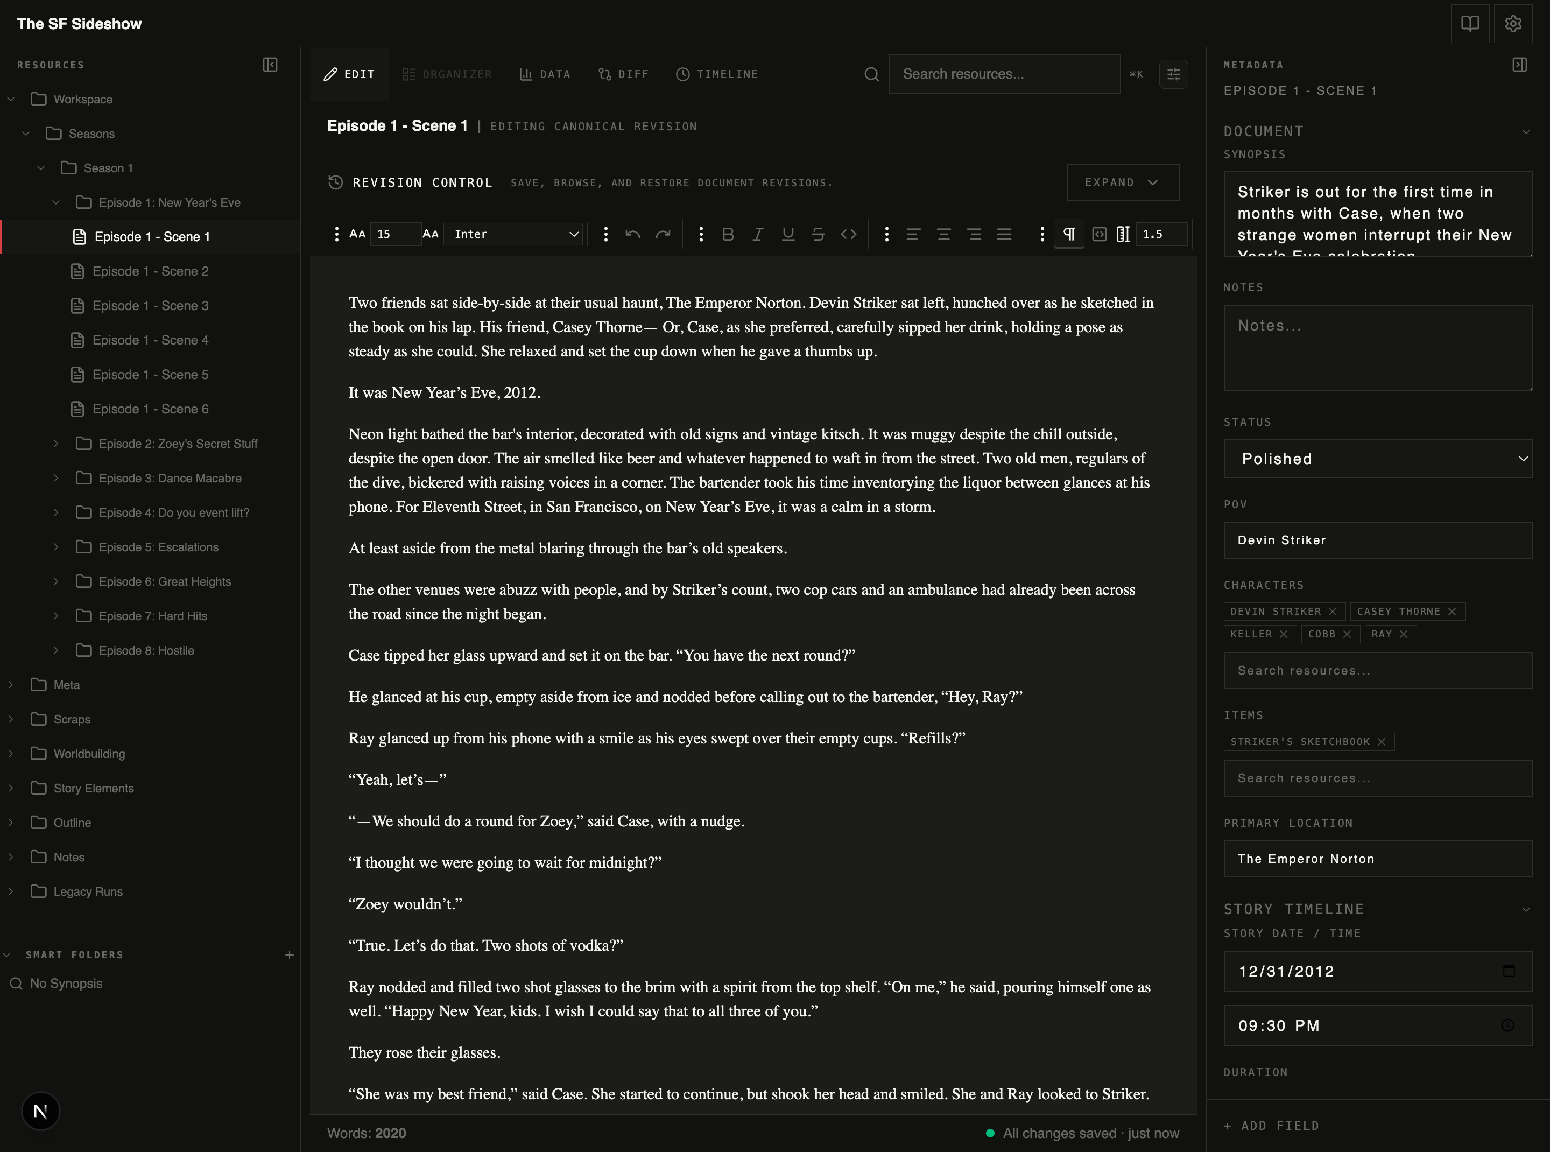Collapse the Episode 1: New Year's Eve folder

[56, 202]
